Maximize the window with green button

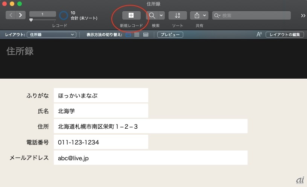click(20, 3)
